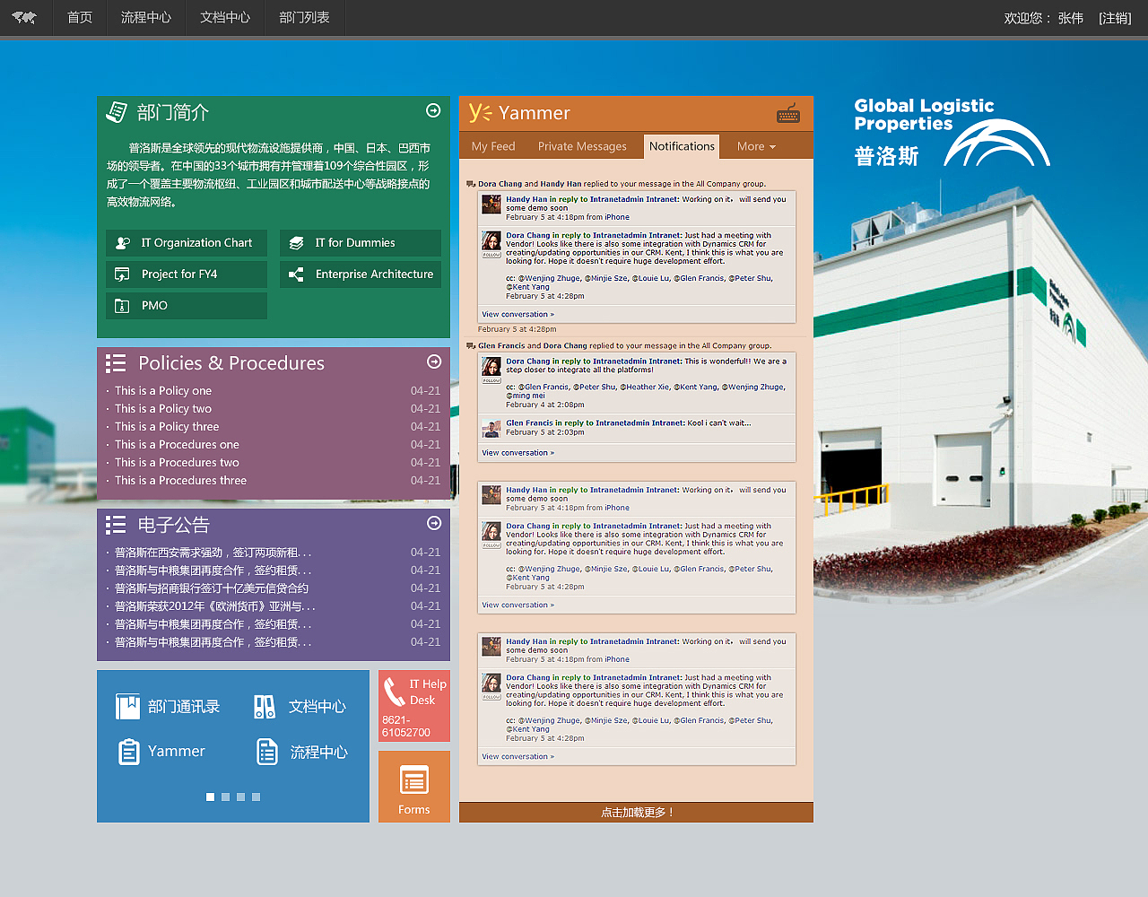Open announcement 普洛斯荣获2012年《欧洲货币》
Image resolution: width=1148 pixels, height=897 pixels.
tap(215, 606)
